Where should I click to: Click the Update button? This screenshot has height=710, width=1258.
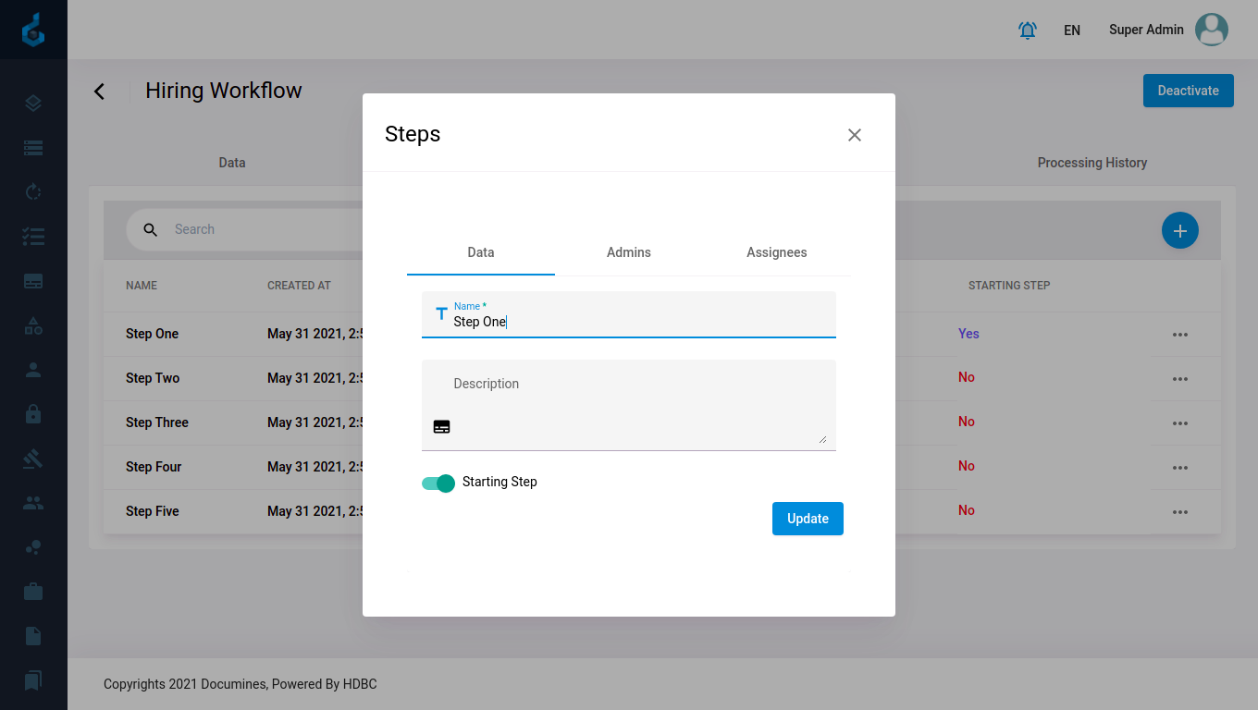(x=808, y=519)
